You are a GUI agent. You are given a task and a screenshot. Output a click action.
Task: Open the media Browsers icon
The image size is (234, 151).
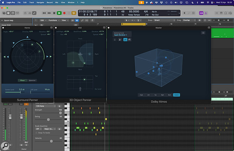[x=230, y=13]
